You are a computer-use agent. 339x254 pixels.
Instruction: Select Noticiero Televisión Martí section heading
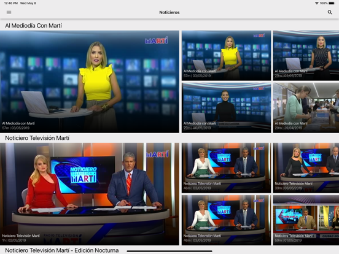point(37,138)
